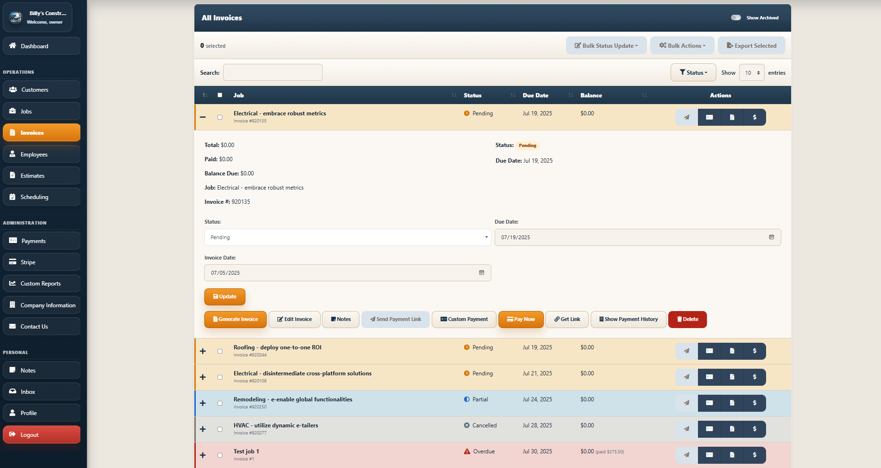Collapse the Electrical embrace robust metrics row
The height and width of the screenshot is (468, 881).
click(203, 117)
